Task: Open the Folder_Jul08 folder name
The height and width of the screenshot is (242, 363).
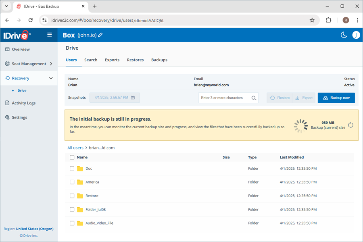Action: pos(95,210)
